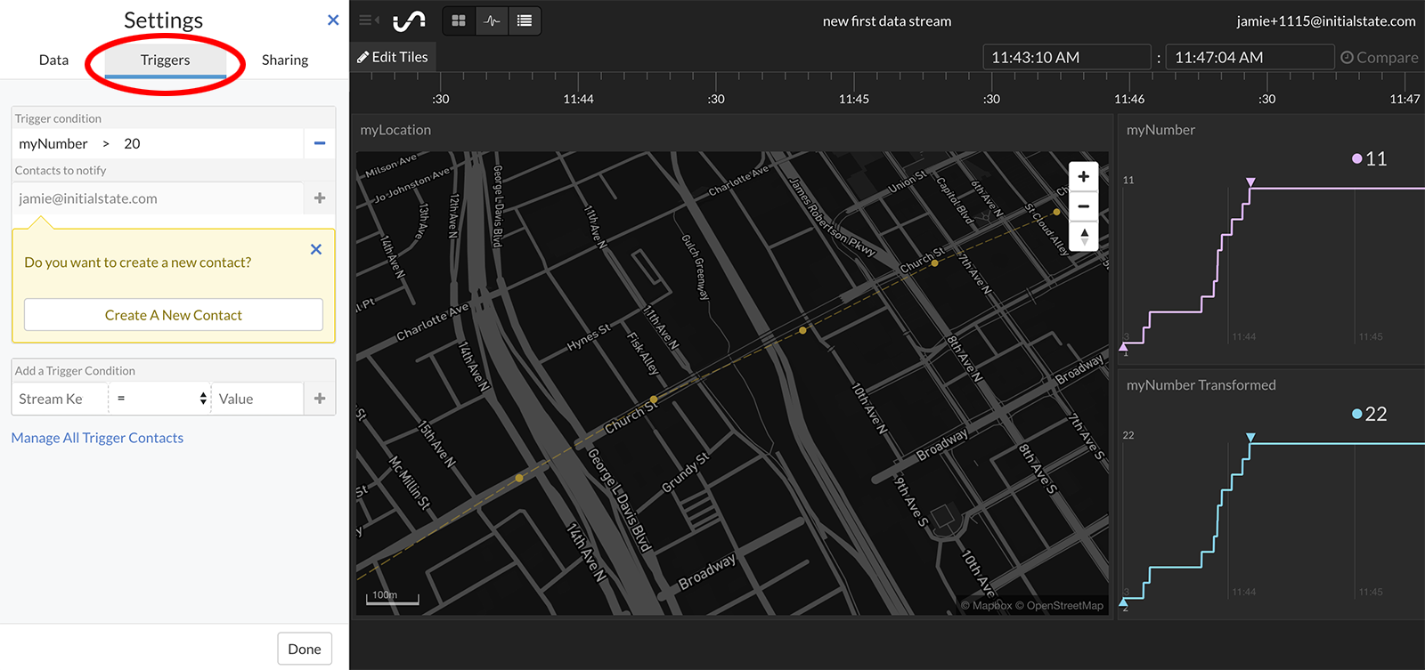Toggle Compare mode
The width and height of the screenshot is (1425, 670).
pyautogui.click(x=1379, y=58)
